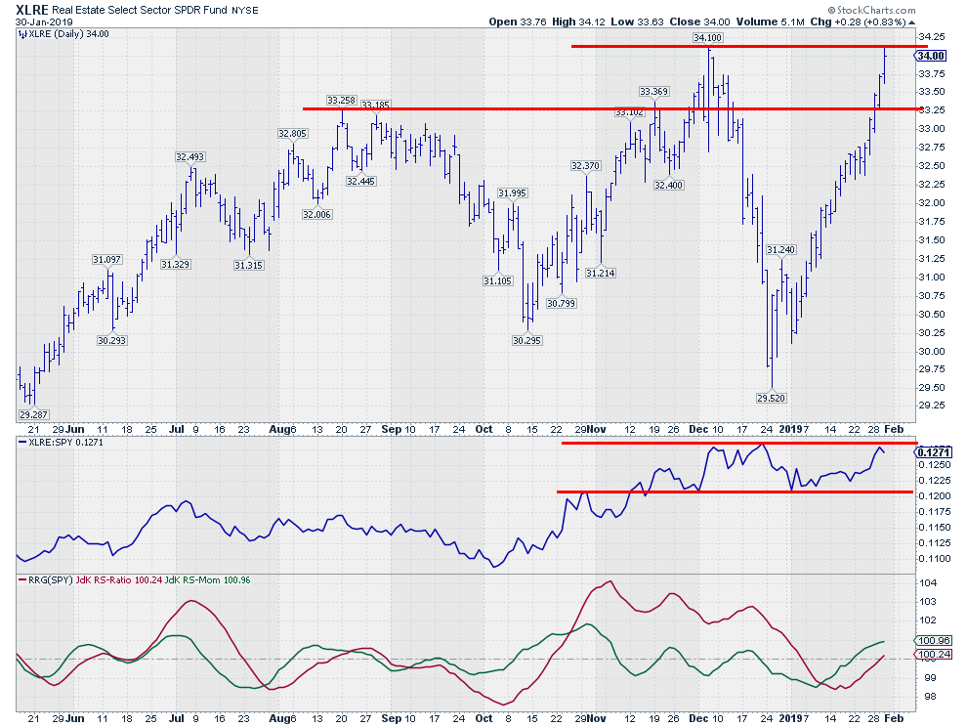Click the 32.400 low label
The width and height of the screenshot is (967, 727).
coord(668,185)
